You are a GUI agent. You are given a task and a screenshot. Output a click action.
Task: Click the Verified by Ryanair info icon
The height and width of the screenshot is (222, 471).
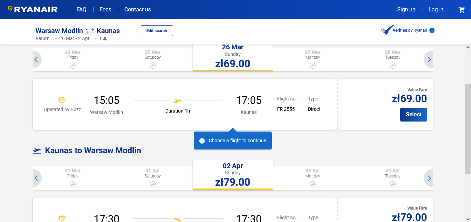[x=432, y=30]
